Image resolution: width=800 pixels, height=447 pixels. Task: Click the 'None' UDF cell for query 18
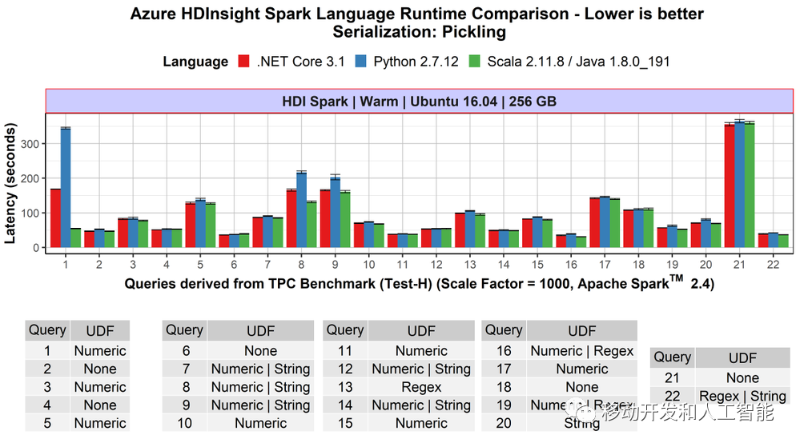coord(582,387)
